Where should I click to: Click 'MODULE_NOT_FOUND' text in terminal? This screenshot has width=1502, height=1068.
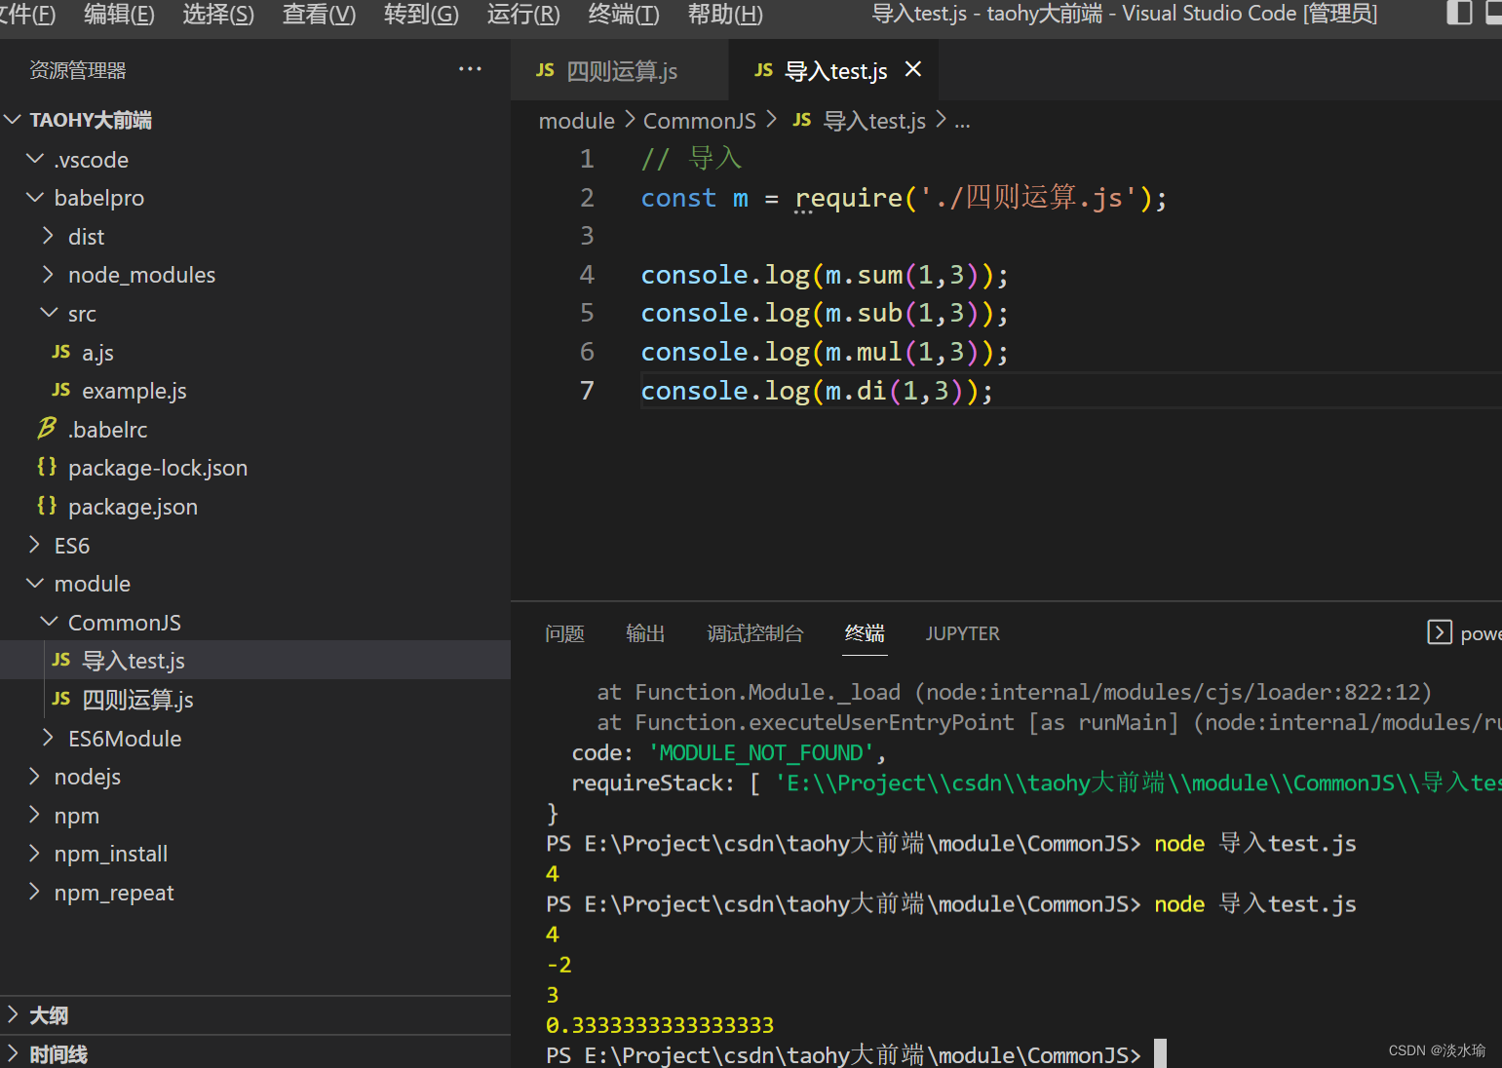click(x=762, y=753)
